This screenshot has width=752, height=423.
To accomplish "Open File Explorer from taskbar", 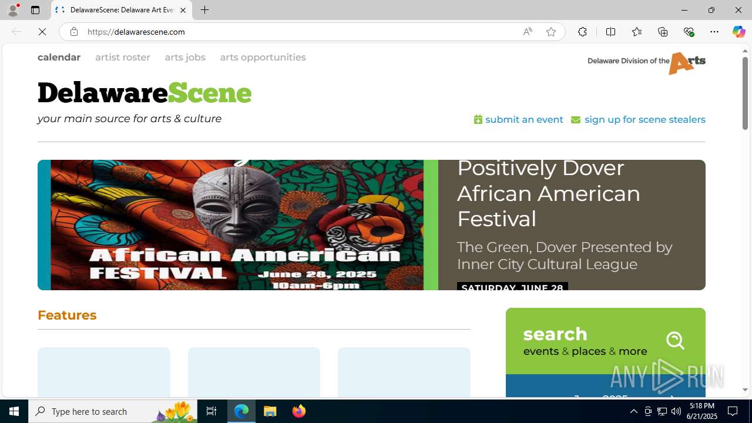I will click(270, 411).
